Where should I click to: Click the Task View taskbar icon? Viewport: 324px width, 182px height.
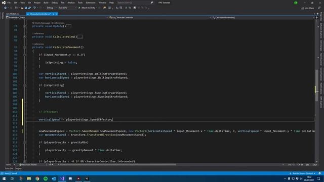12,178
